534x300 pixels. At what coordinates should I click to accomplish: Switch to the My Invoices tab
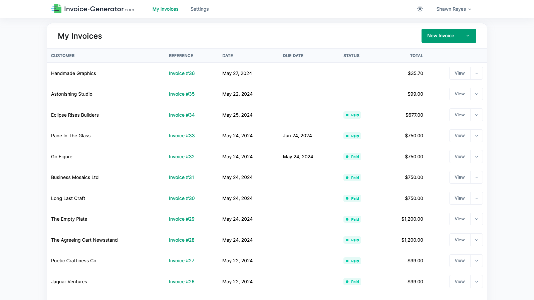click(165, 9)
